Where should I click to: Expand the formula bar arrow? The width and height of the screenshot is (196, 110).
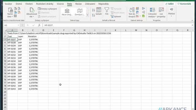tap(192, 25)
